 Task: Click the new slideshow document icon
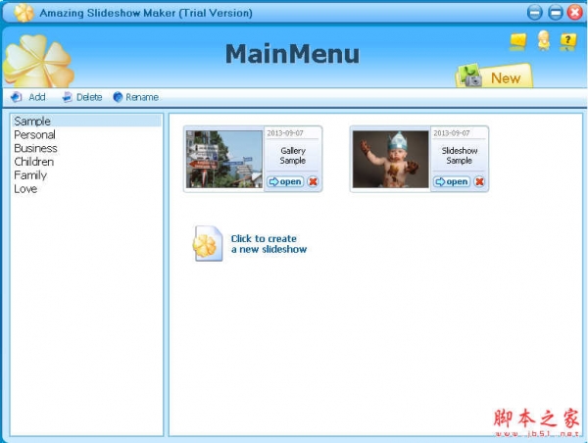tap(208, 243)
